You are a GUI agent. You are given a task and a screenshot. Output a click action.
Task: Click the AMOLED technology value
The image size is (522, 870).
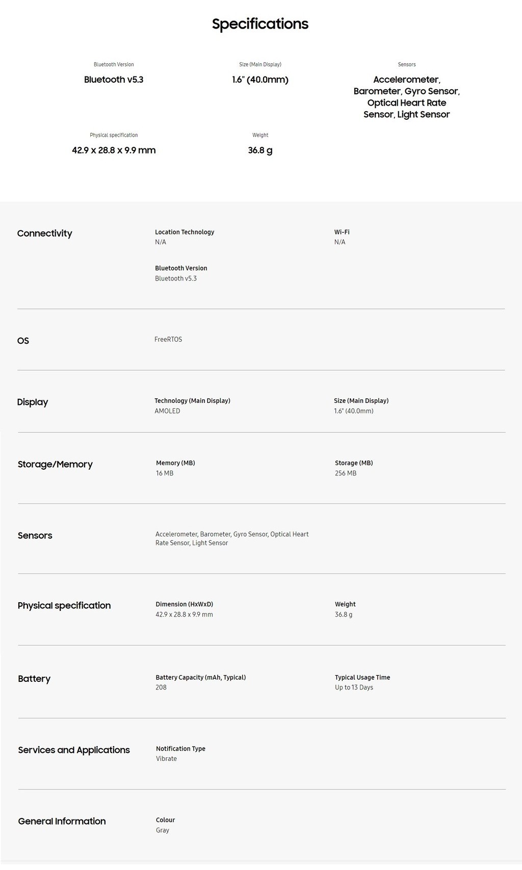[167, 411]
